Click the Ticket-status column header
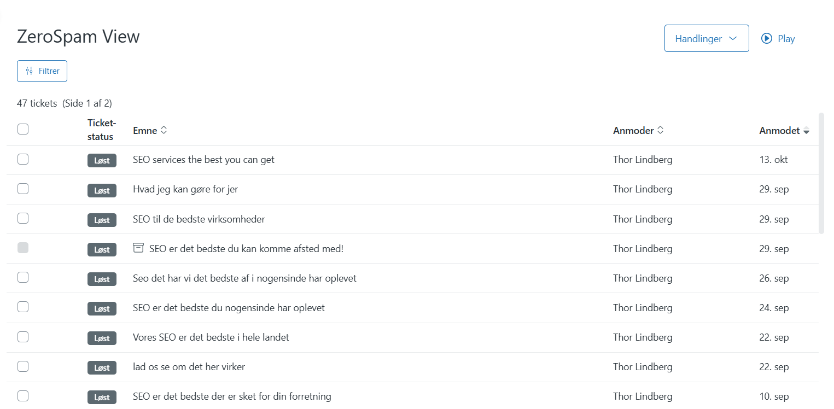The height and width of the screenshot is (409, 834). pos(101,130)
